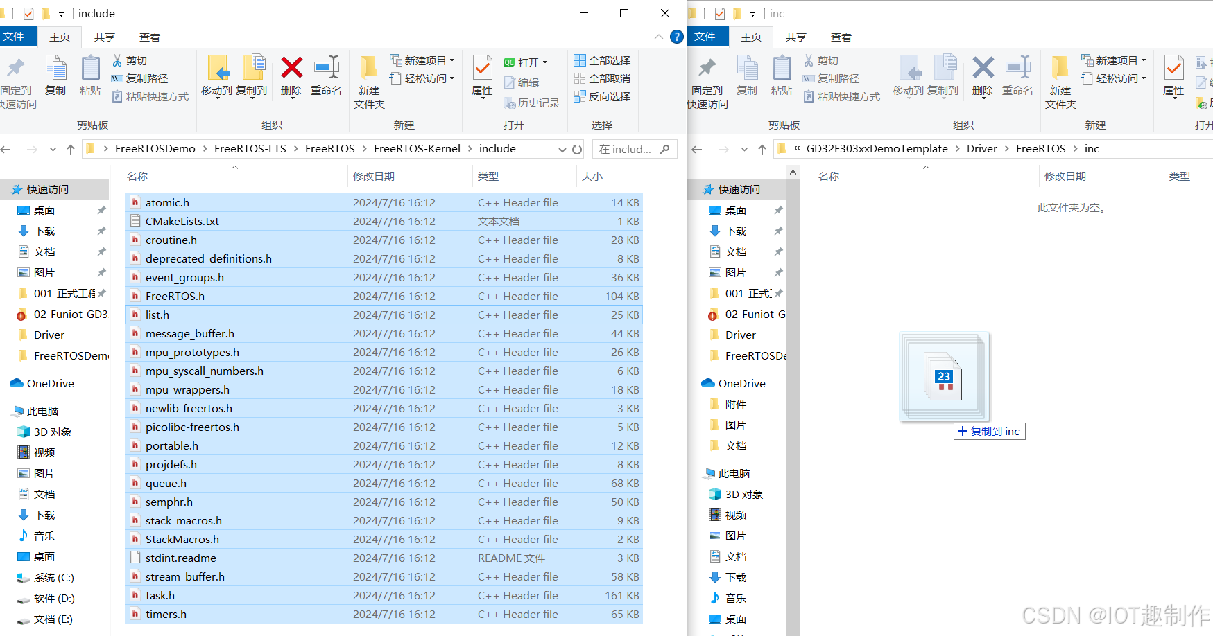Screen dimensions: 1213x636
Task: Click the help question mark icon in include window
Action: tap(677, 37)
